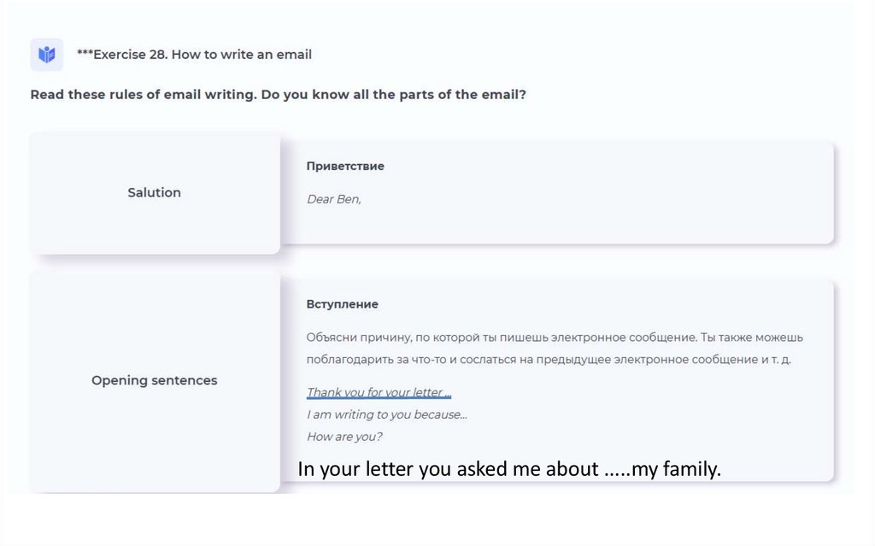Click "и т. д." ending the Russian paragraph

pos(773,360)
